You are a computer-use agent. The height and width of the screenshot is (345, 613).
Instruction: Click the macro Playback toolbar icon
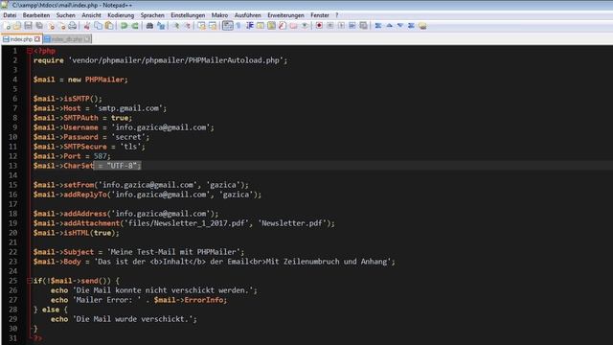[x=341, y=26]
